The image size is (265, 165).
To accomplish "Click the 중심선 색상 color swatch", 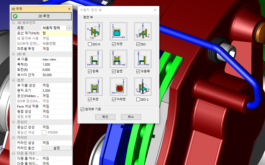I will point(44,133).
